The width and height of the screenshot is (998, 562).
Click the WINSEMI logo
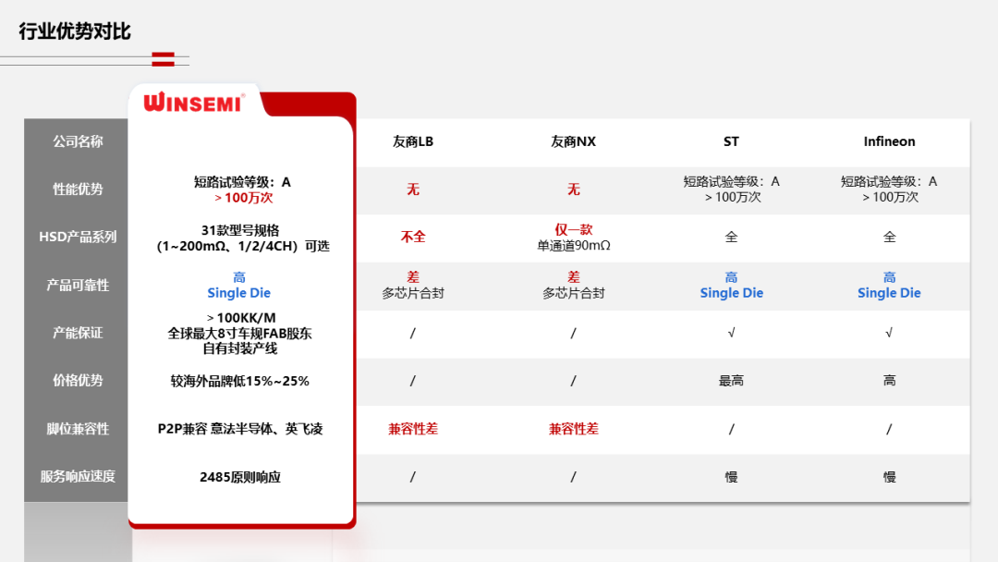(x=194, y=102)
